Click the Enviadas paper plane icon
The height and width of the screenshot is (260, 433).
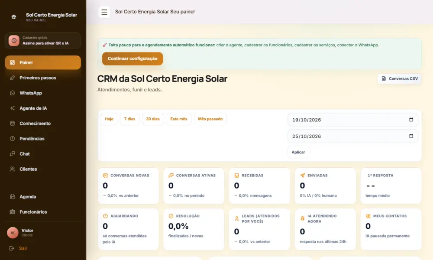302,175
